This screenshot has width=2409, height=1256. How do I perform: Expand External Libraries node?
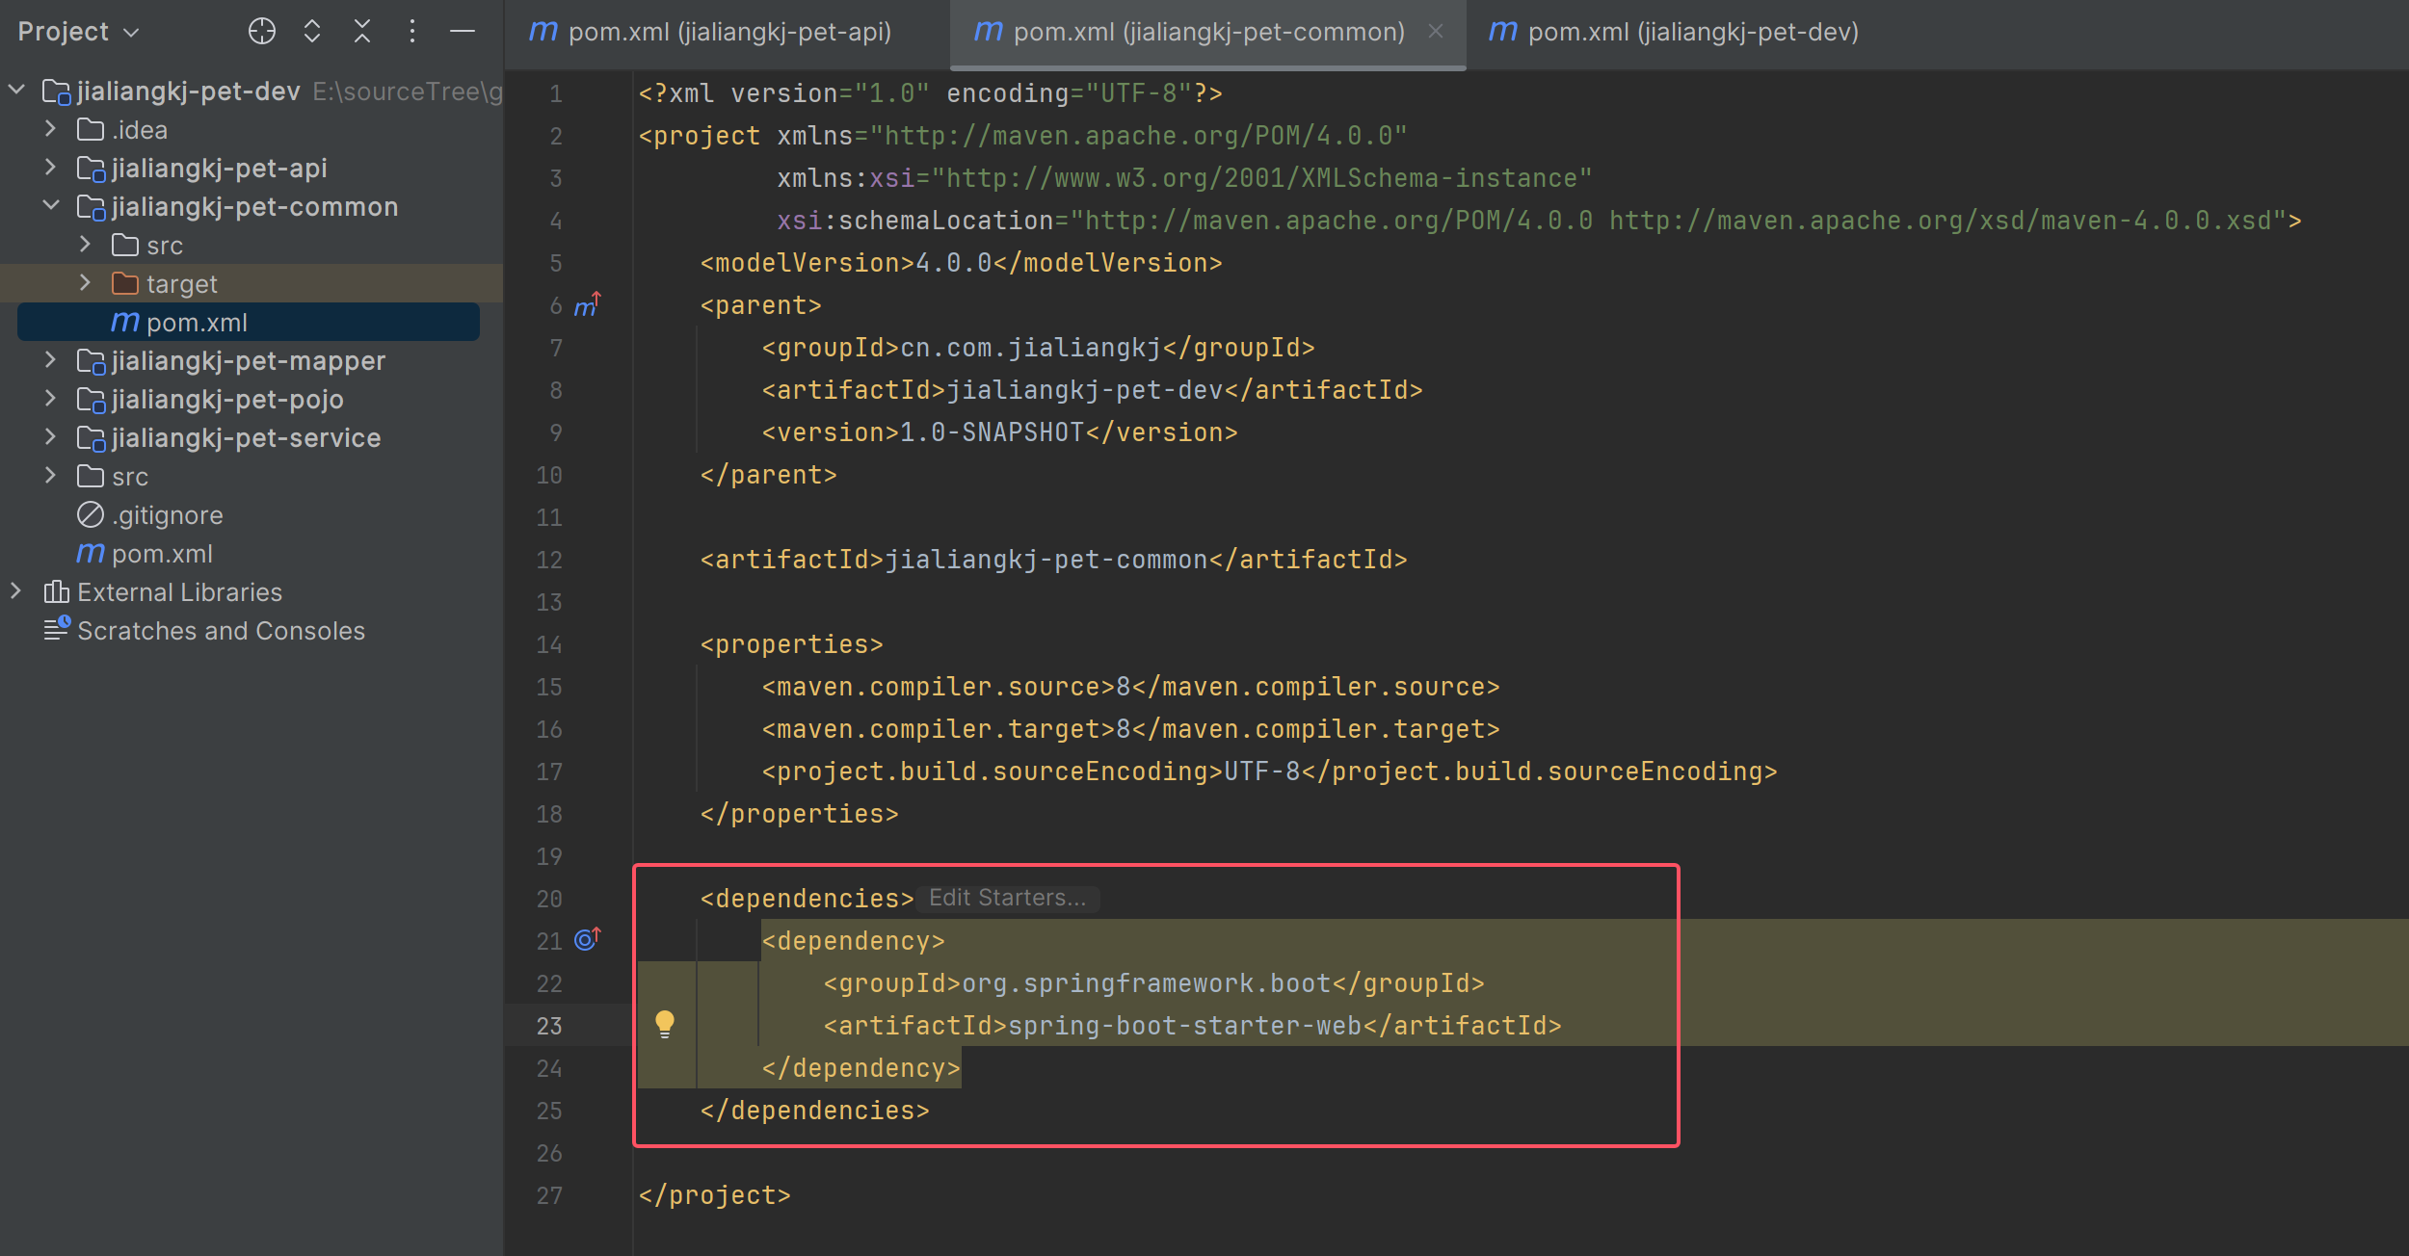coord(16,591)
